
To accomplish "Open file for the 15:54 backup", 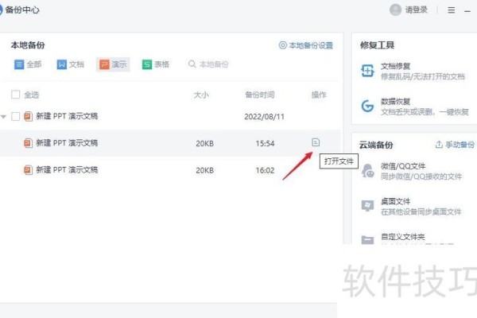I will [316, 142].
